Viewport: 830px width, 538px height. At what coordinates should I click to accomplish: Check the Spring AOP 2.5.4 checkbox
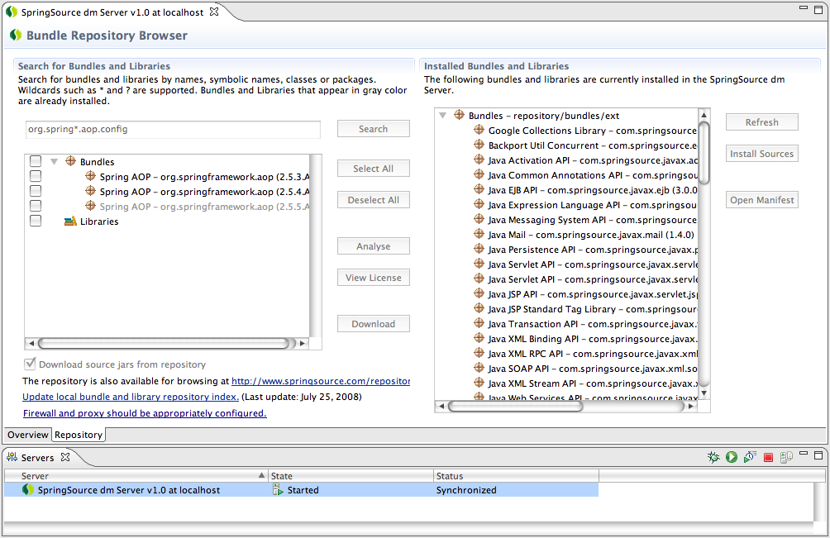tap(36, 190)
